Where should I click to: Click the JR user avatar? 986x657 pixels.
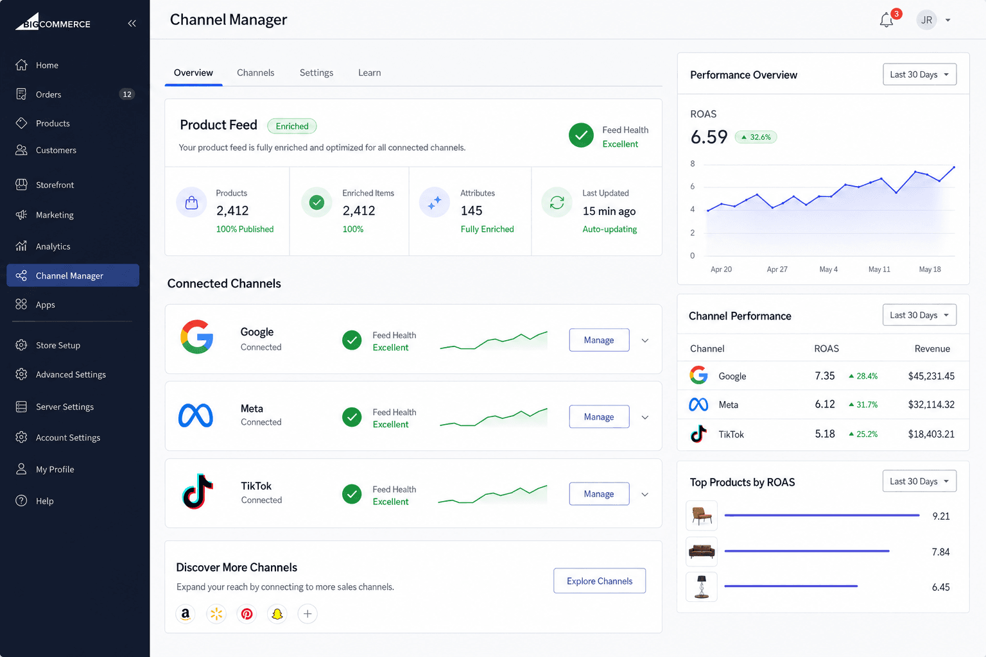coord(926,20)
